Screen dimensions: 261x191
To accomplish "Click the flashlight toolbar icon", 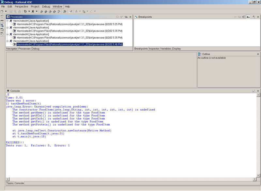I will pos(71,11).
